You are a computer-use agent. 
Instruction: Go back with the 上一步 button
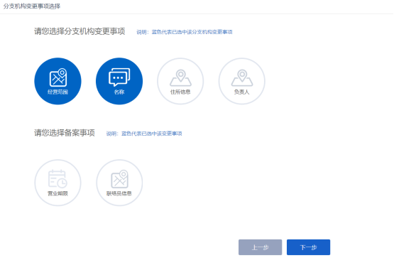coord(260,247)
